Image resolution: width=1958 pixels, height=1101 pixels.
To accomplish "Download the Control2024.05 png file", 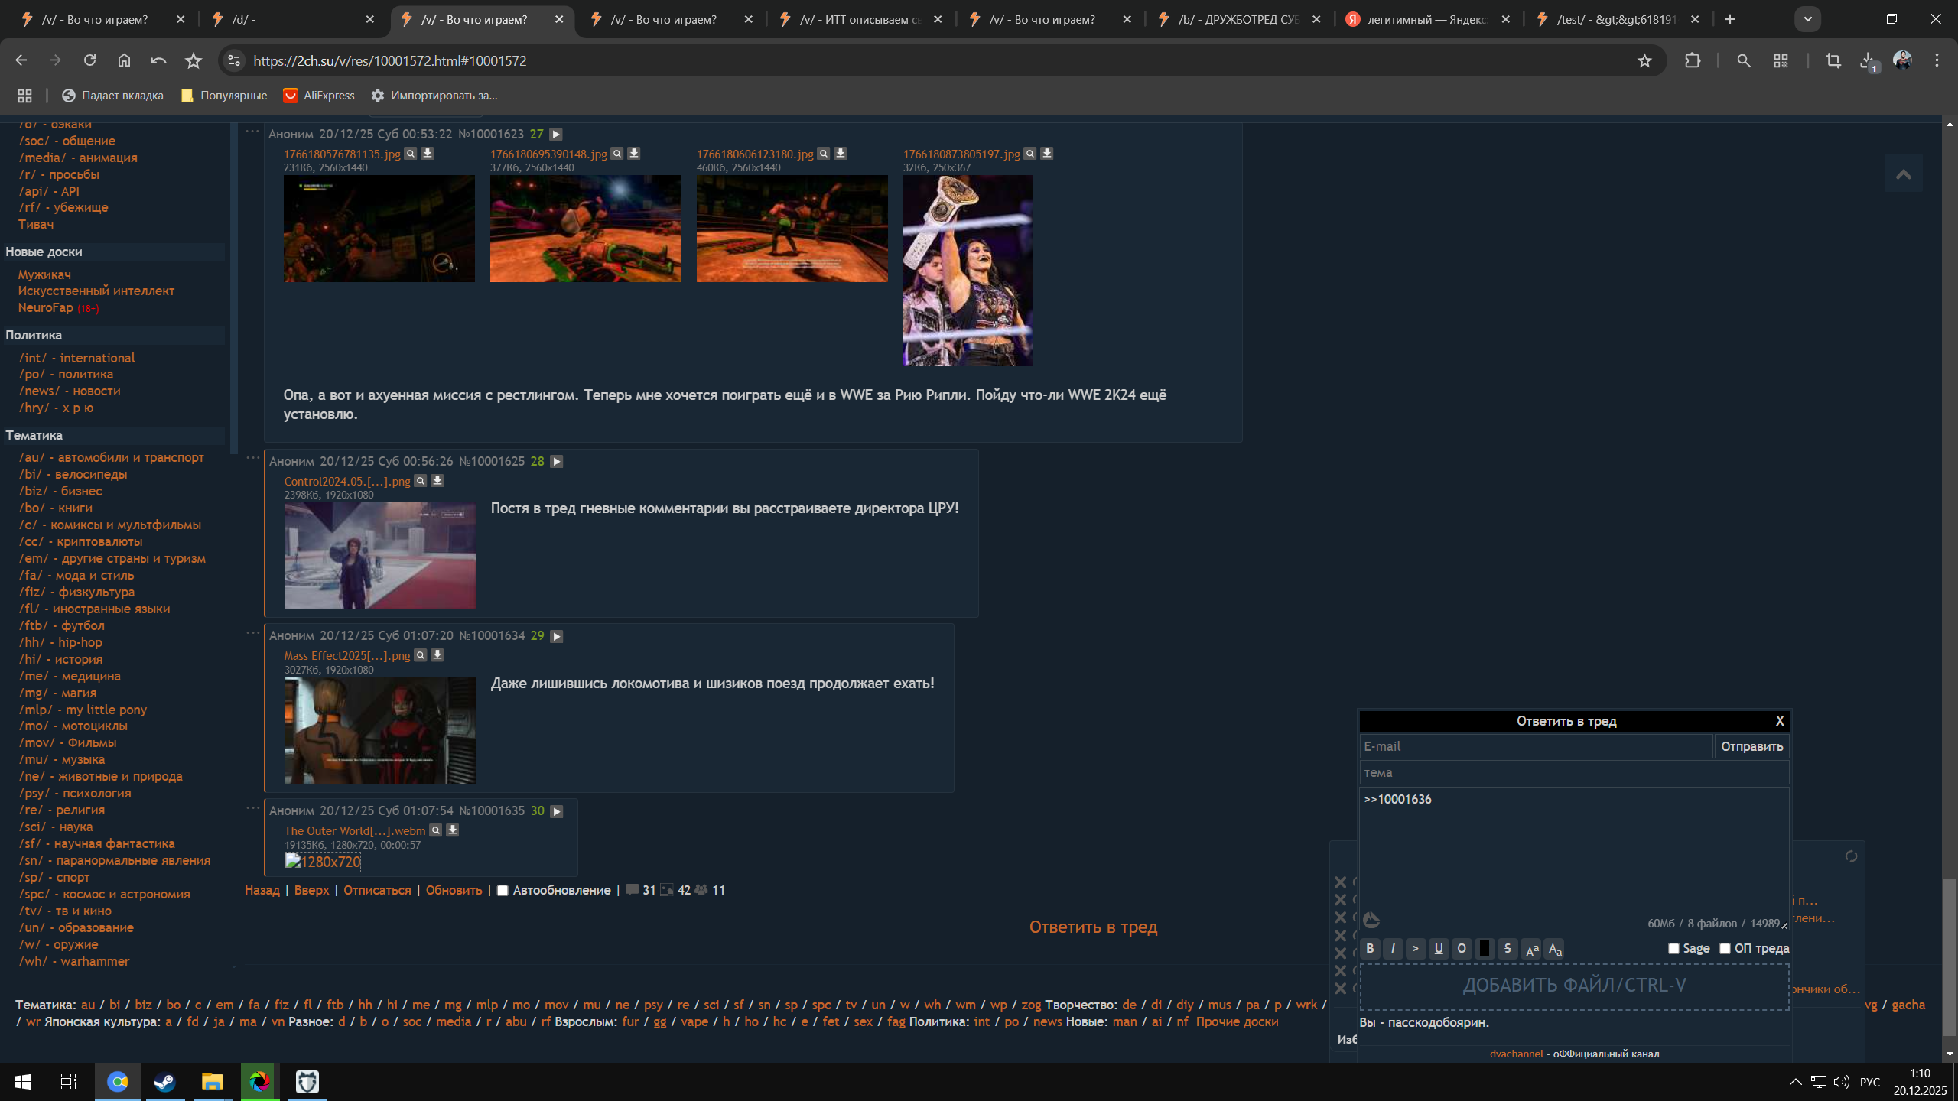I will (x=437, y=481).
